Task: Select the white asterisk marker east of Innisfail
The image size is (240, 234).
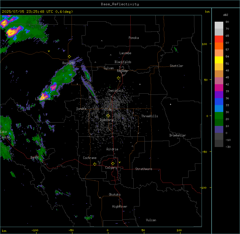Action: 140,84
